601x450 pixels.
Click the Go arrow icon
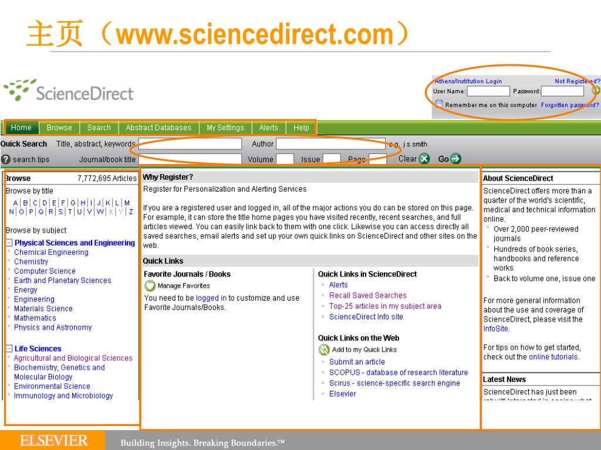455,158
